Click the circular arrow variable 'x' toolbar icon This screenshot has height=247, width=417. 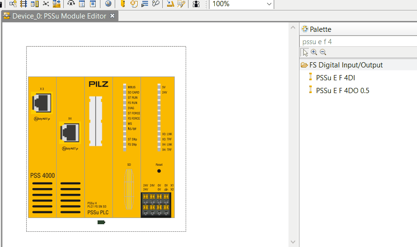(71, 4)
